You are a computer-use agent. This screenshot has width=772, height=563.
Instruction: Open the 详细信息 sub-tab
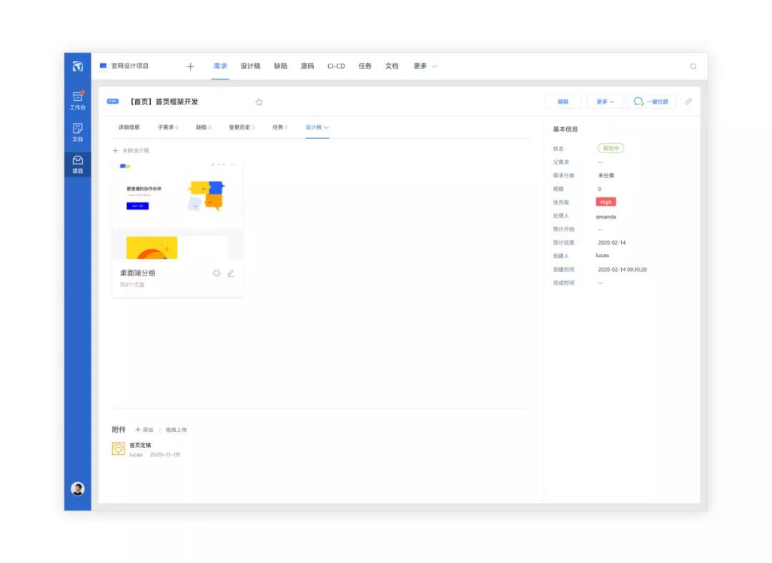tap(129, 127)
